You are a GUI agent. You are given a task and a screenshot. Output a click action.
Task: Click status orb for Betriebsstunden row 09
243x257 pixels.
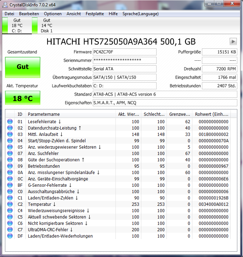coord(10,166)
